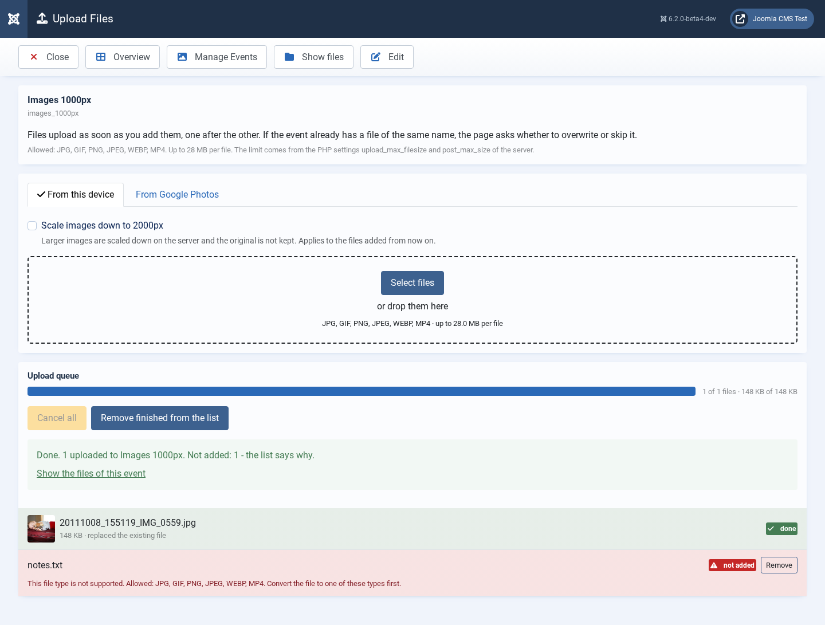Click the Edit pencil icon
The height and width of the screenshot is (625, 825).
376,57
